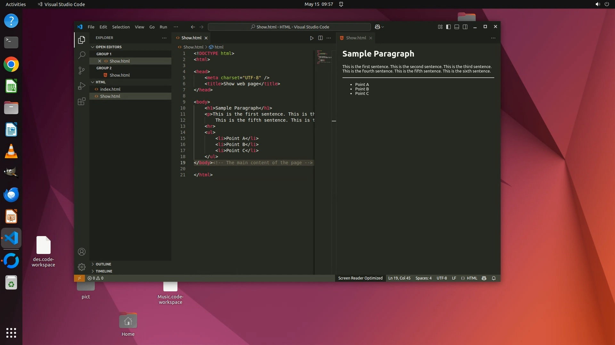The image size is (615, 345).
Task: Toggle Secondary Side Bar visibility
Action: tap(465, 27)
